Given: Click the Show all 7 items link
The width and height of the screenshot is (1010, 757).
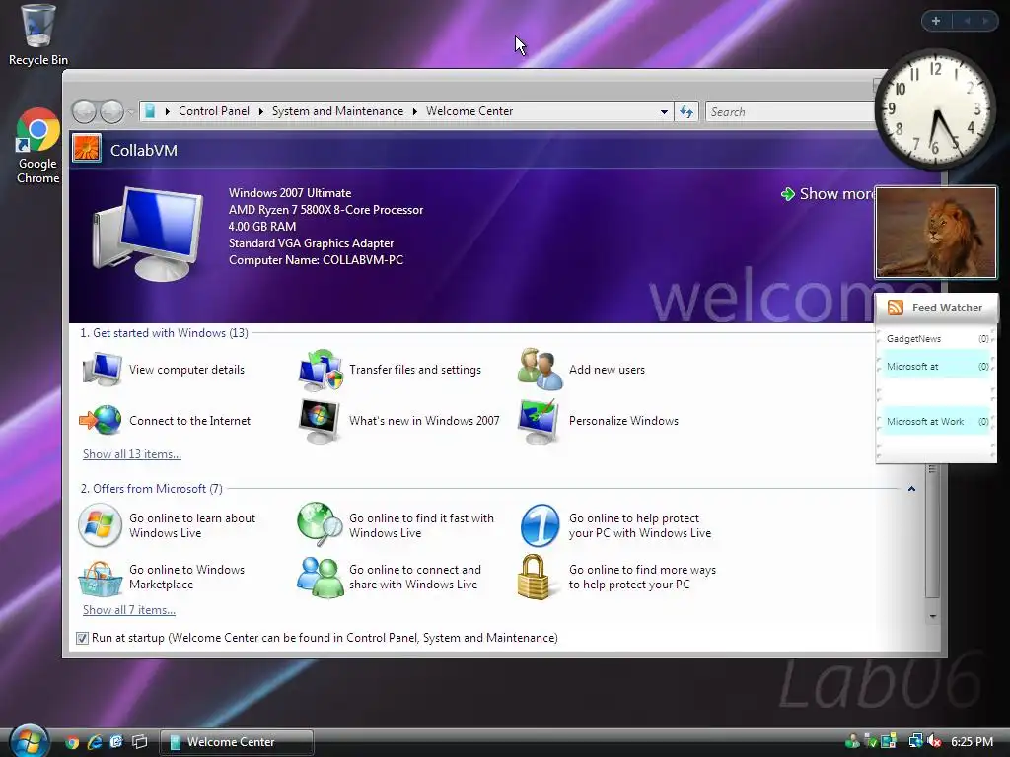Looking at the screenshot, I should click(x=129, y=610).
